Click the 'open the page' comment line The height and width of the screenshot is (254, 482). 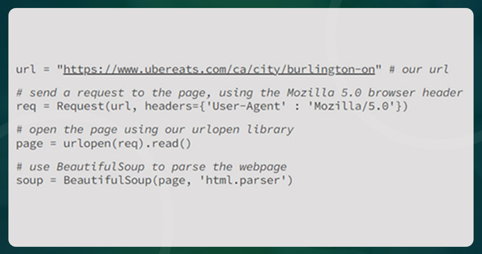point(155,130)
